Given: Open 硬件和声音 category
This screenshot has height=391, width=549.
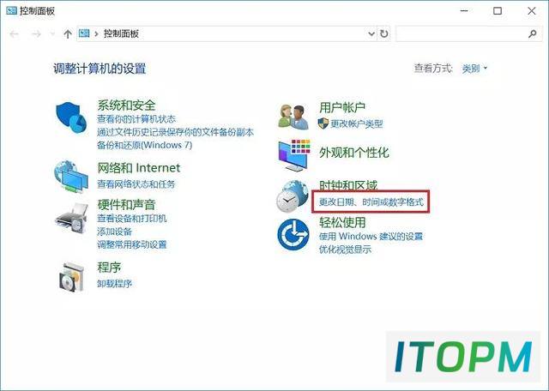Looking at the screenshot, I should click(x=126, y=204).
